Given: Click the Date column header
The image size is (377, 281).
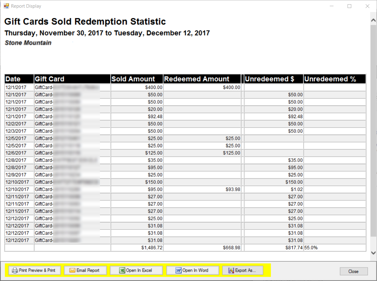Looking at the screenshot, I should [19, 79].
